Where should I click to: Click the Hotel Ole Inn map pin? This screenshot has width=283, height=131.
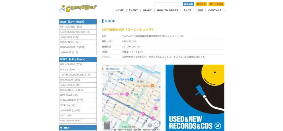point(143,114)
